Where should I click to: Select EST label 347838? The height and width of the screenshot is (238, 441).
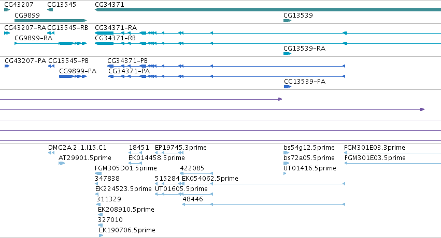point(107,178)
